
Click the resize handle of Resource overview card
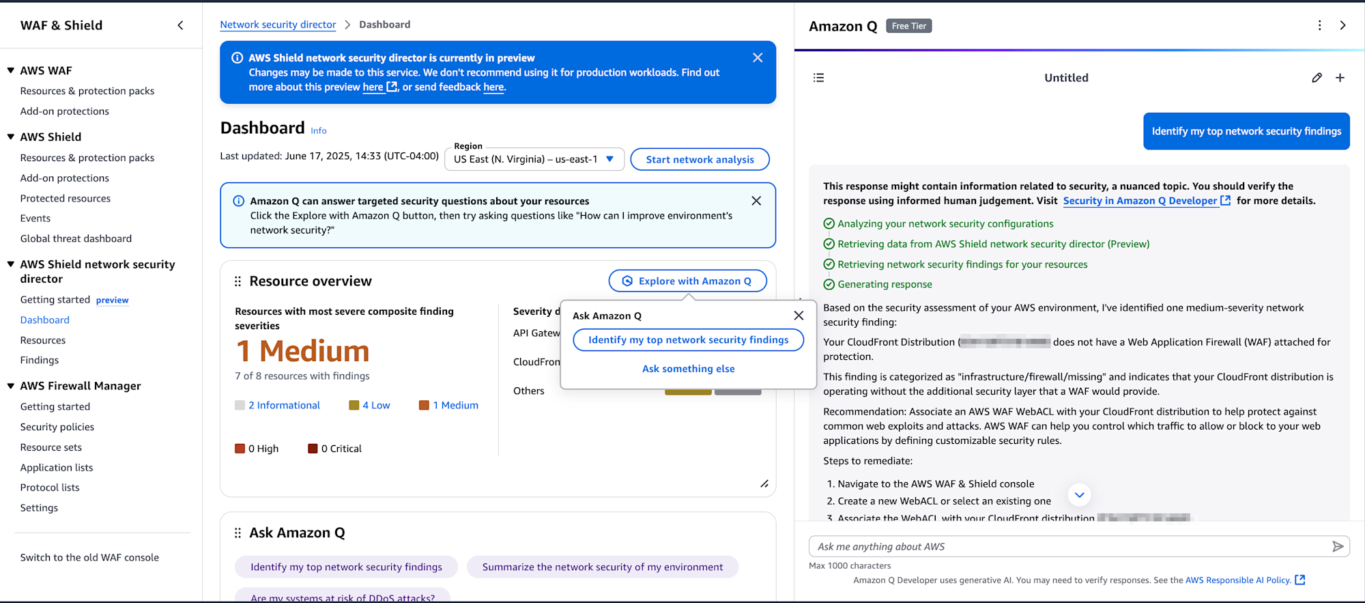pyautogui.click(x=764, y=483)
